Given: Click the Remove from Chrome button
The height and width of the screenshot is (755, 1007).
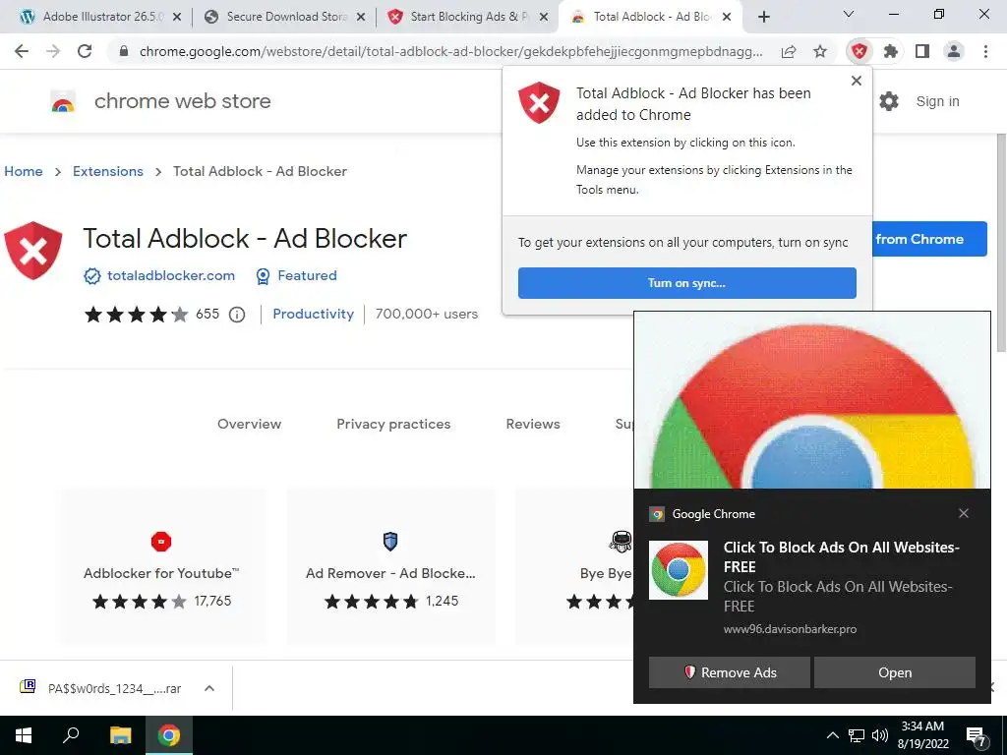Looking at the screenshot, I should 929,239.
